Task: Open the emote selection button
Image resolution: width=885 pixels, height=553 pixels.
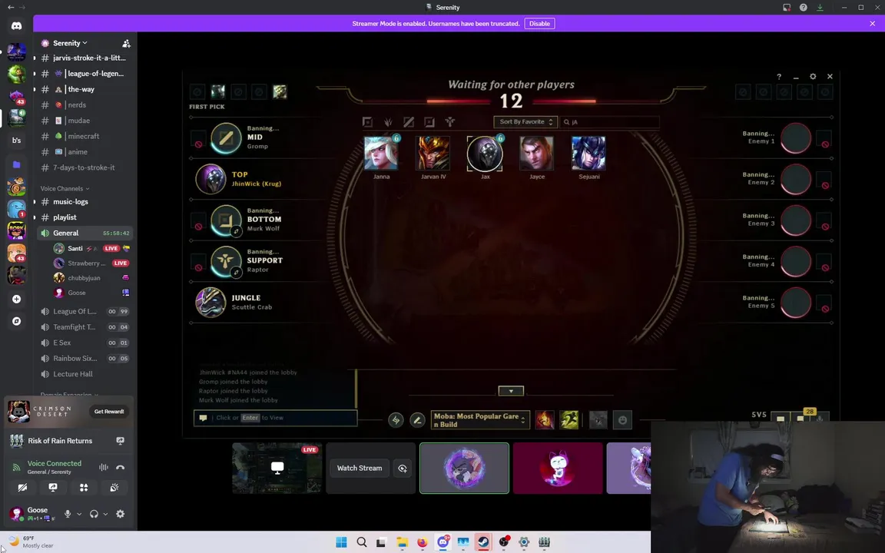Action: point(622,420)
